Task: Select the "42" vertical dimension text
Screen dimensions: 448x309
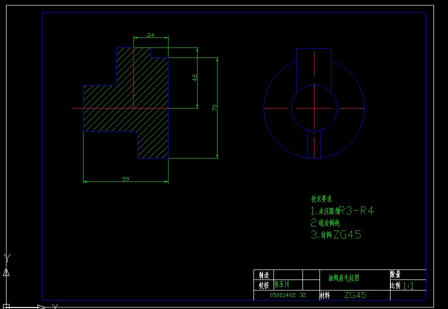Action: point(194,77)
